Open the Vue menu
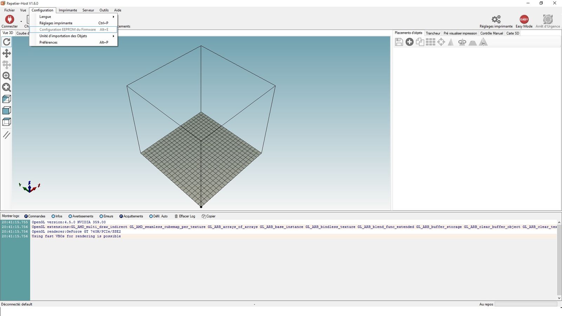The height and width of the screenshot is (316, 562). 23,10
